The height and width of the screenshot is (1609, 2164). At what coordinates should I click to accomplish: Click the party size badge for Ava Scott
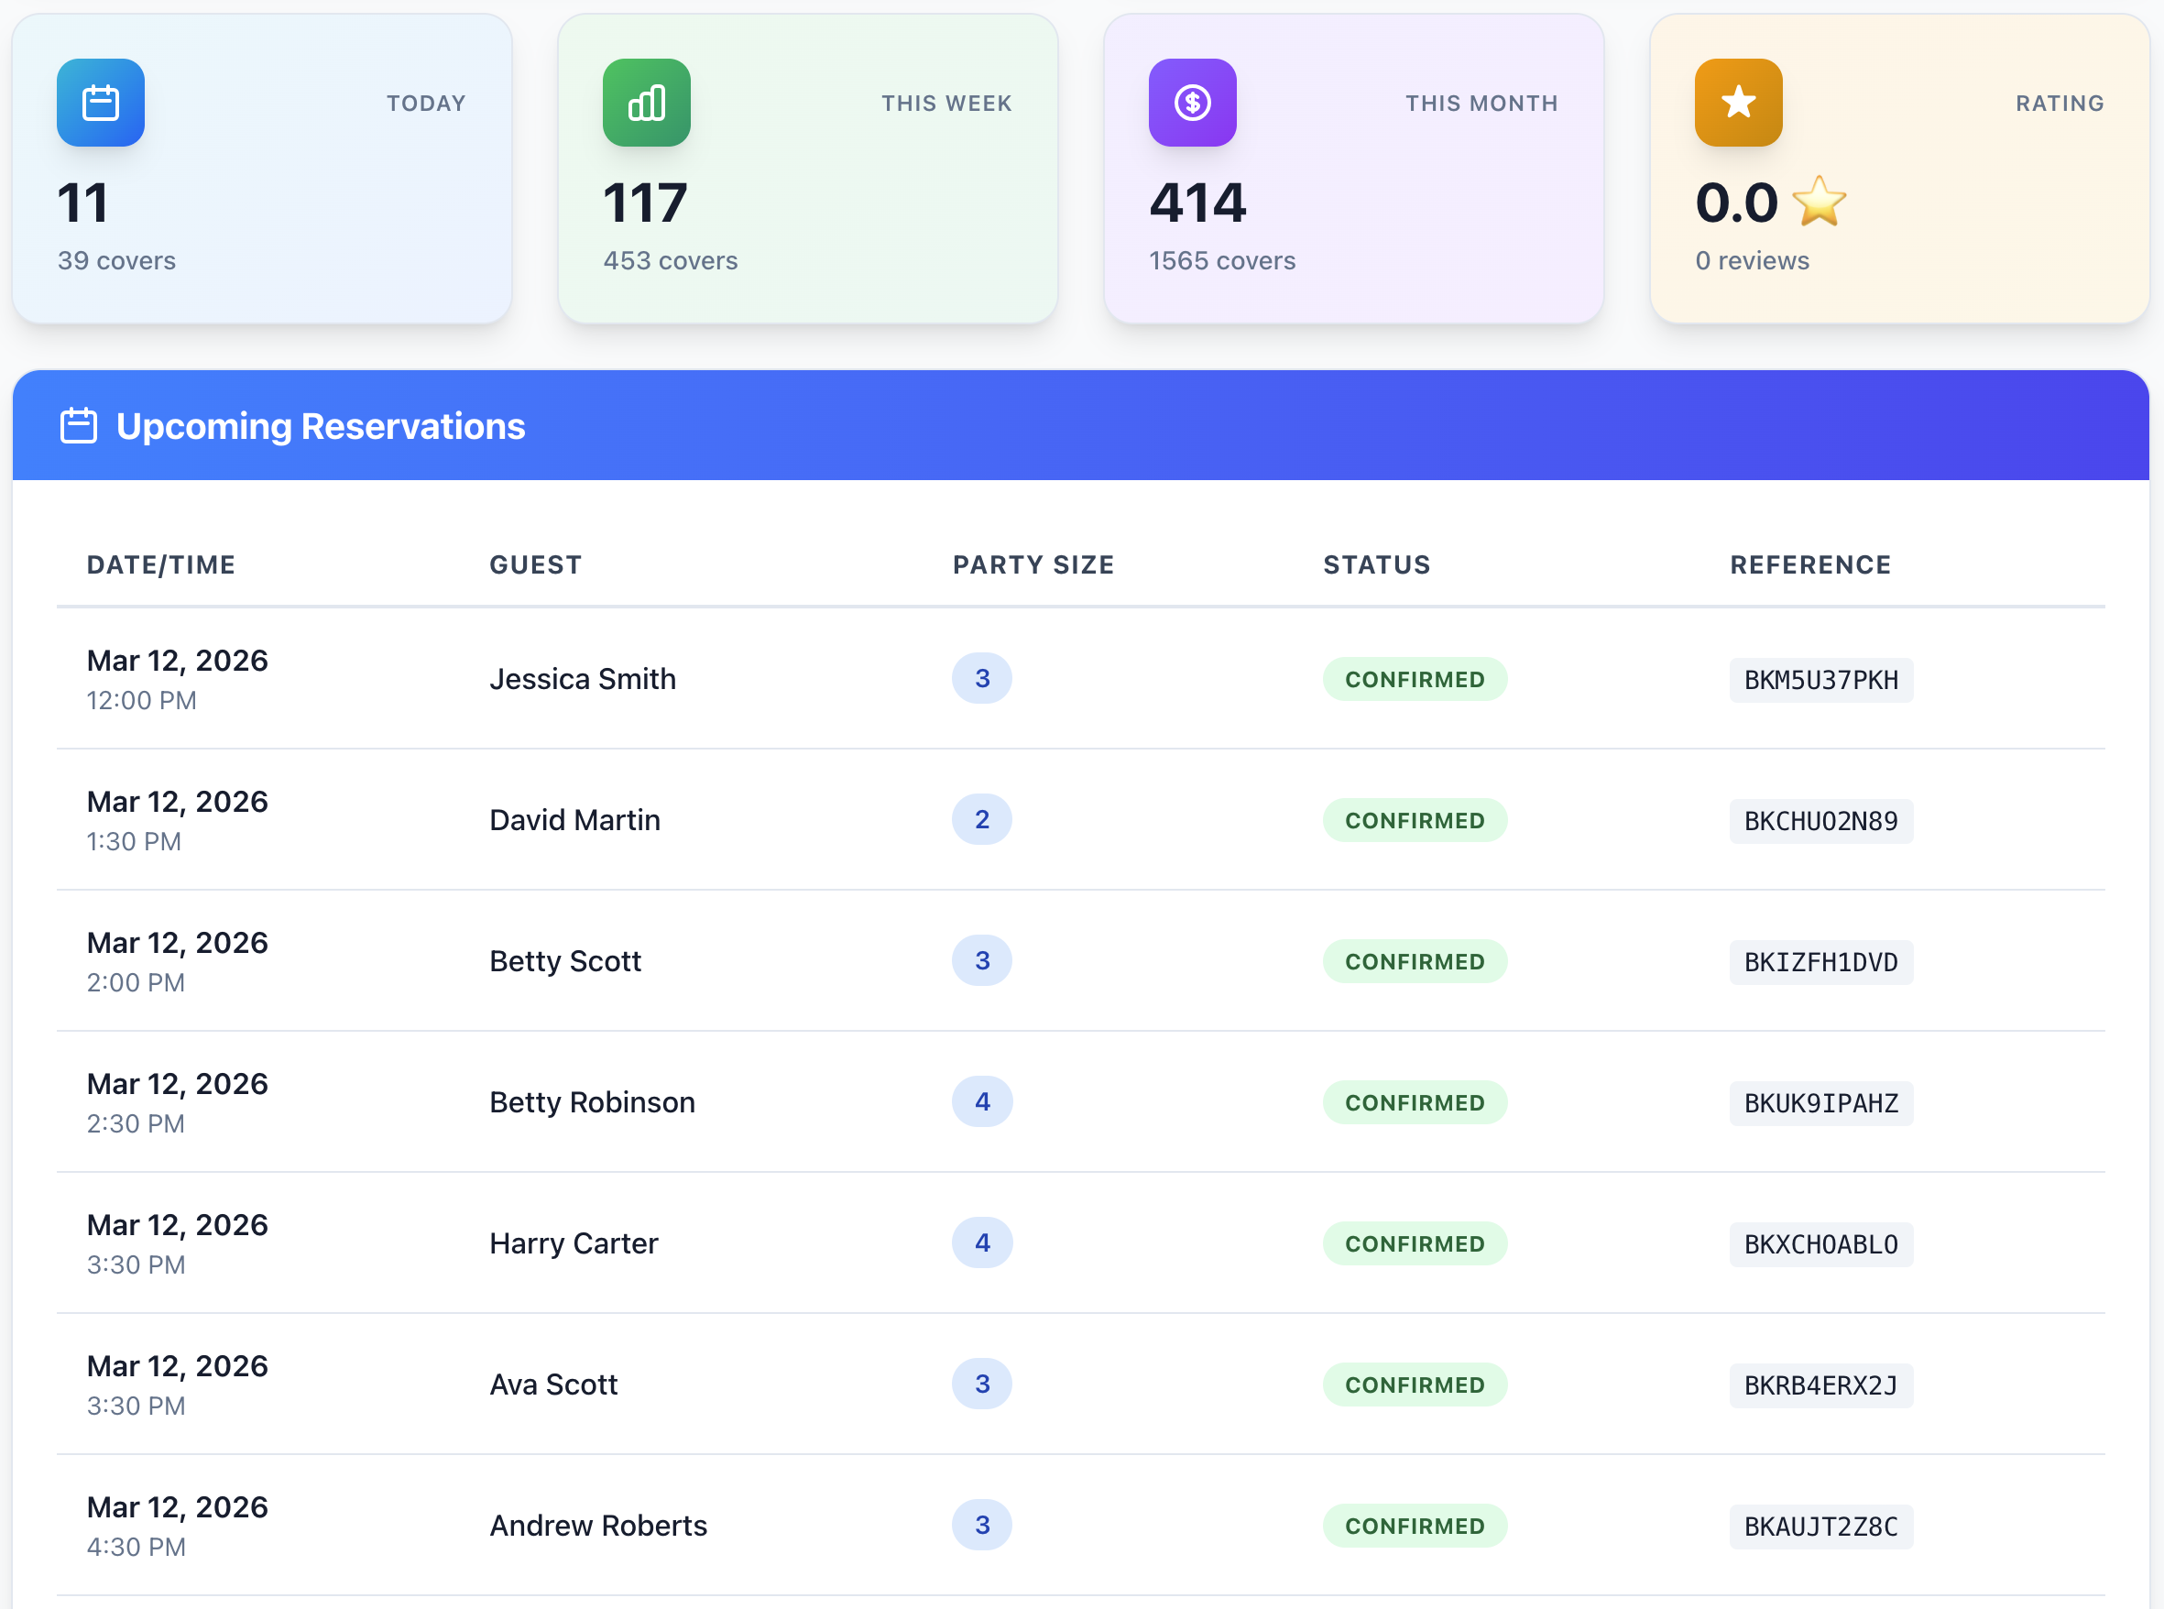[982, 1384]
